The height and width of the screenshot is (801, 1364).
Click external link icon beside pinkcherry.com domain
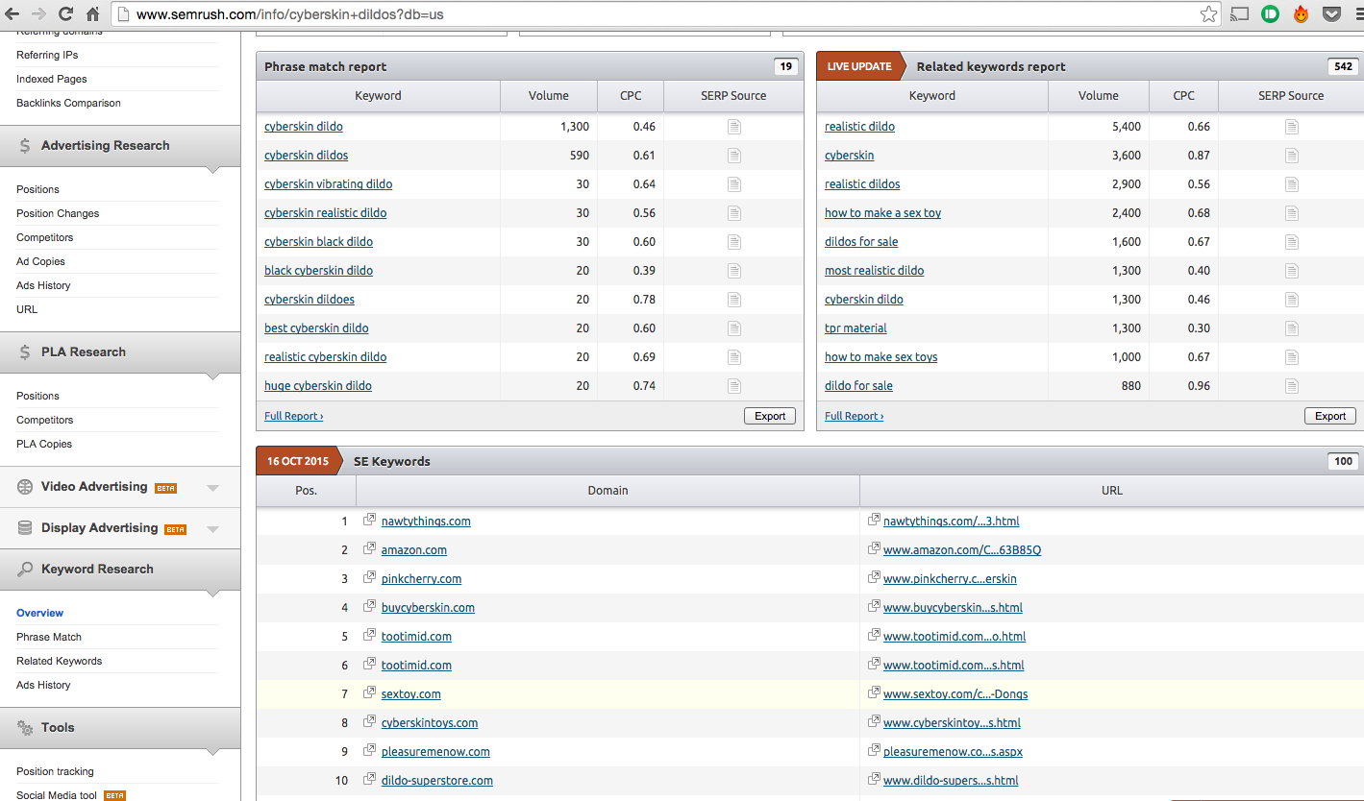tap(370, 578)
